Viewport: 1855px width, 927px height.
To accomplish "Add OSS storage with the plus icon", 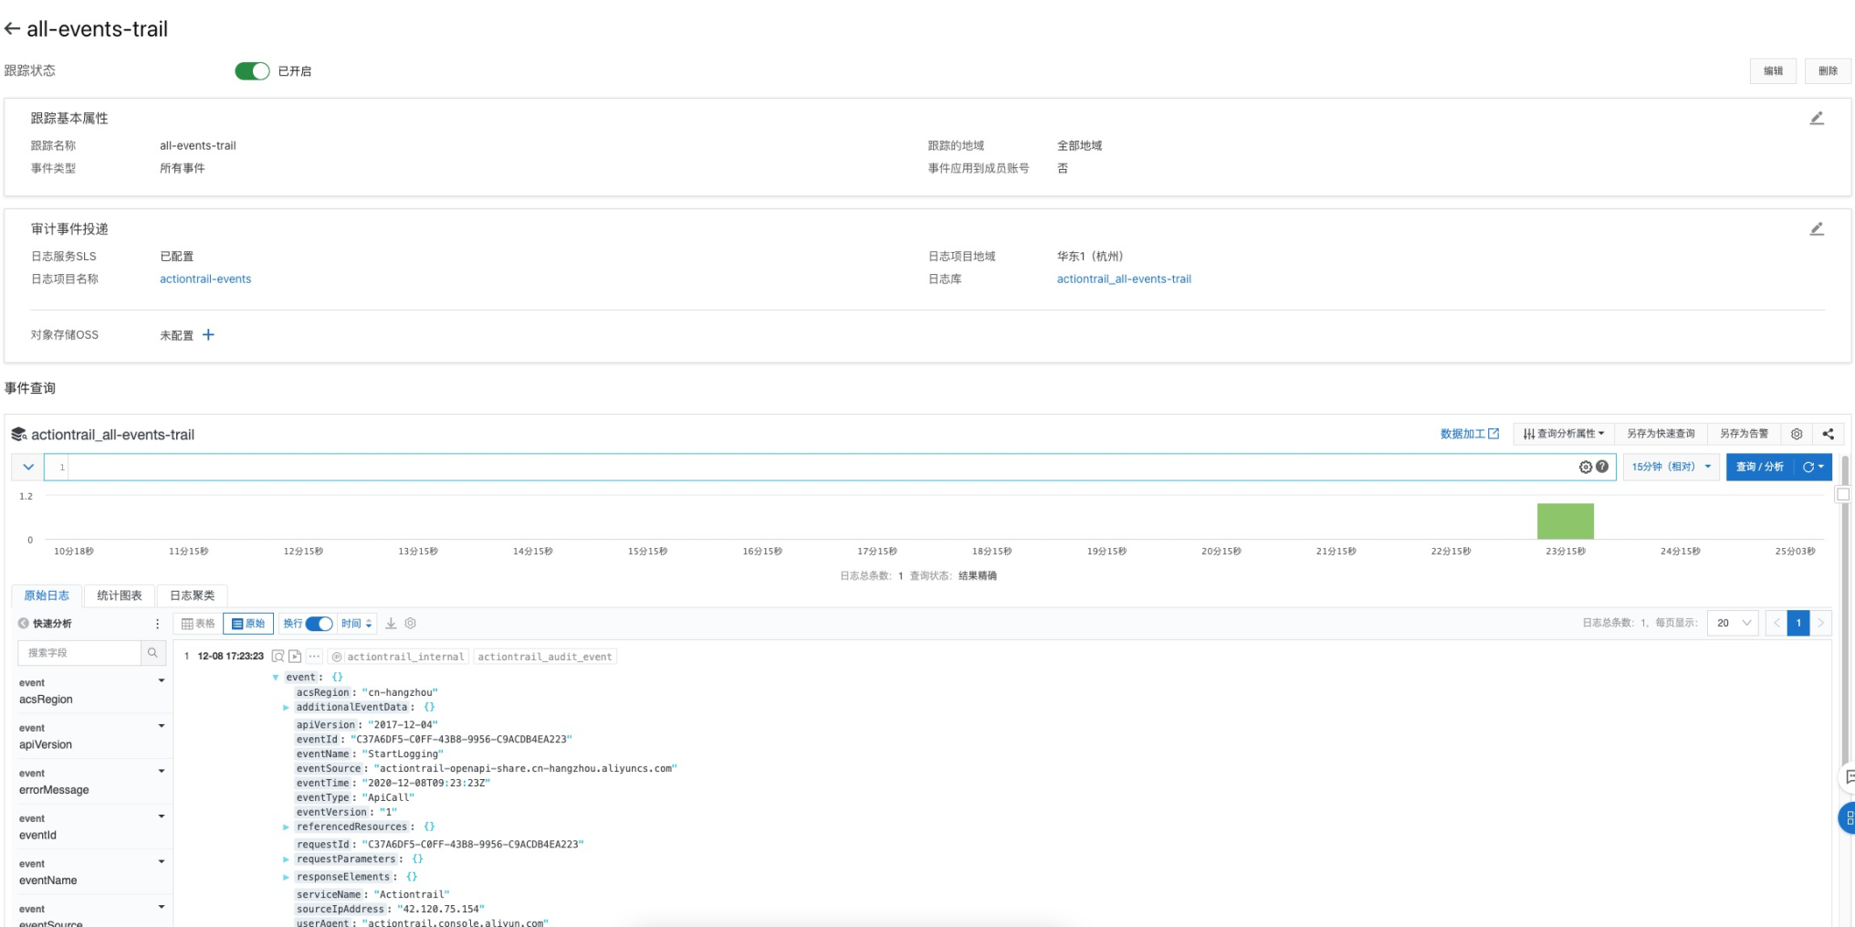I will tap(208, 335).
